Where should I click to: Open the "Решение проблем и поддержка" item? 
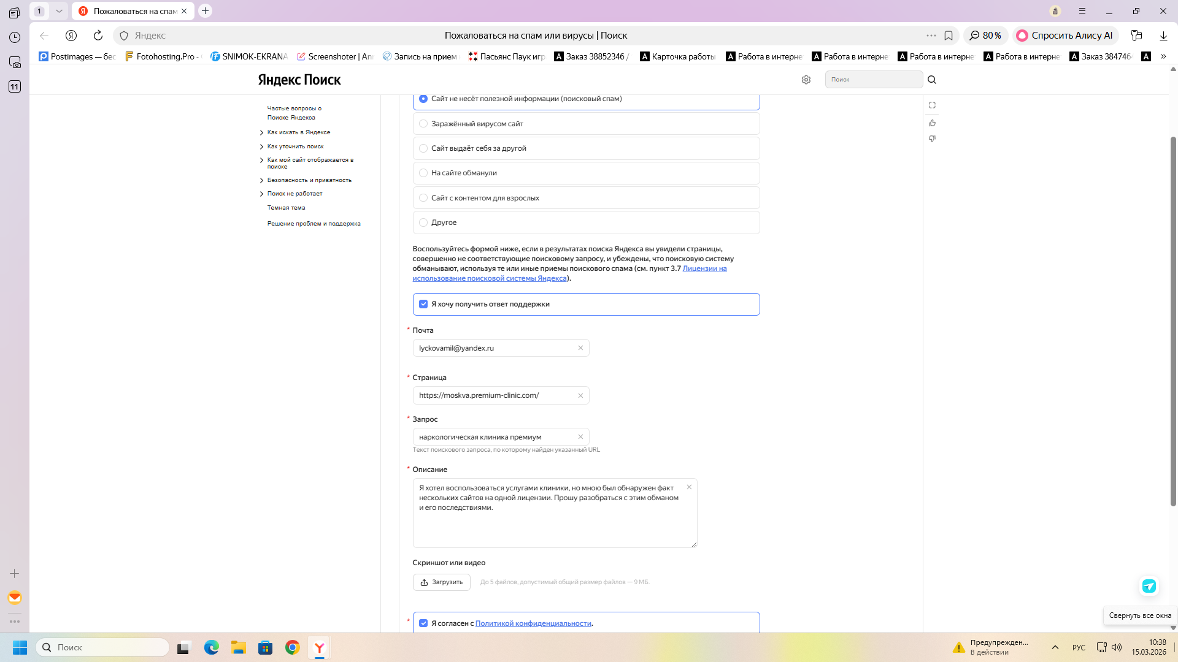tap(314, 224)
